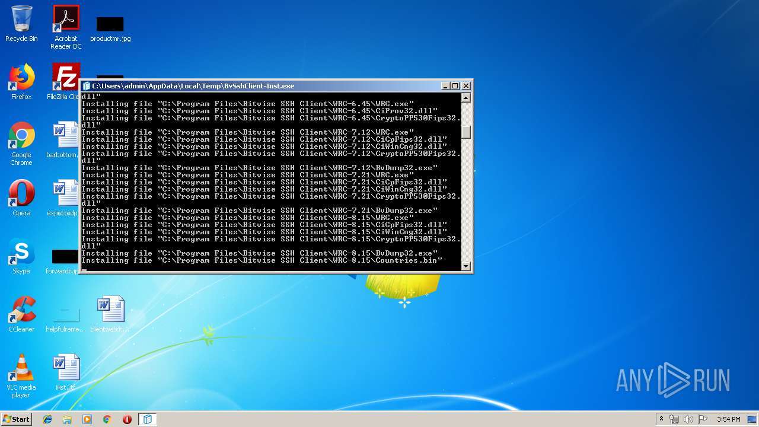759x427 pixels.
Task: Open the console window system menu icon
Action: tap(87, 86)
